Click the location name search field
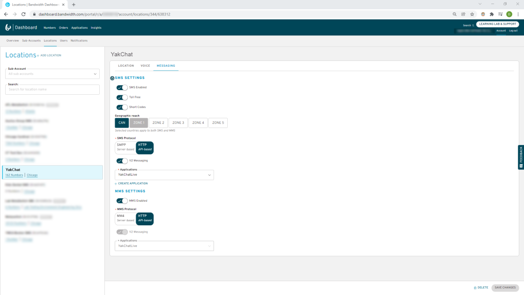Viewport: 524px width, 295px height. tap(53, 90)
